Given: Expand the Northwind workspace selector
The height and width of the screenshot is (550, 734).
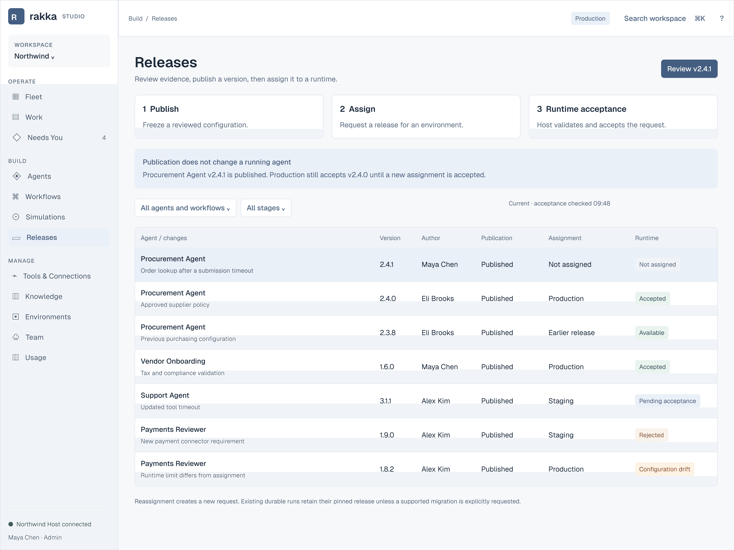Looking at the screenshot, I should click(59, 51).
